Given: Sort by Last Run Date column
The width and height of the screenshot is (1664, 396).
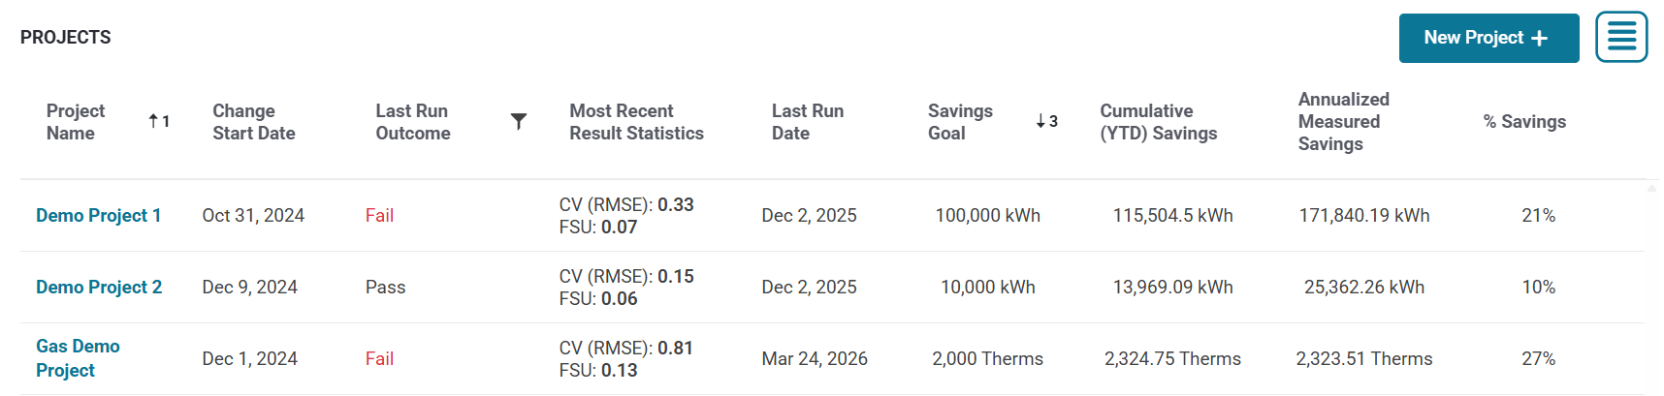Looking at the screenshot, I should 808,122.
